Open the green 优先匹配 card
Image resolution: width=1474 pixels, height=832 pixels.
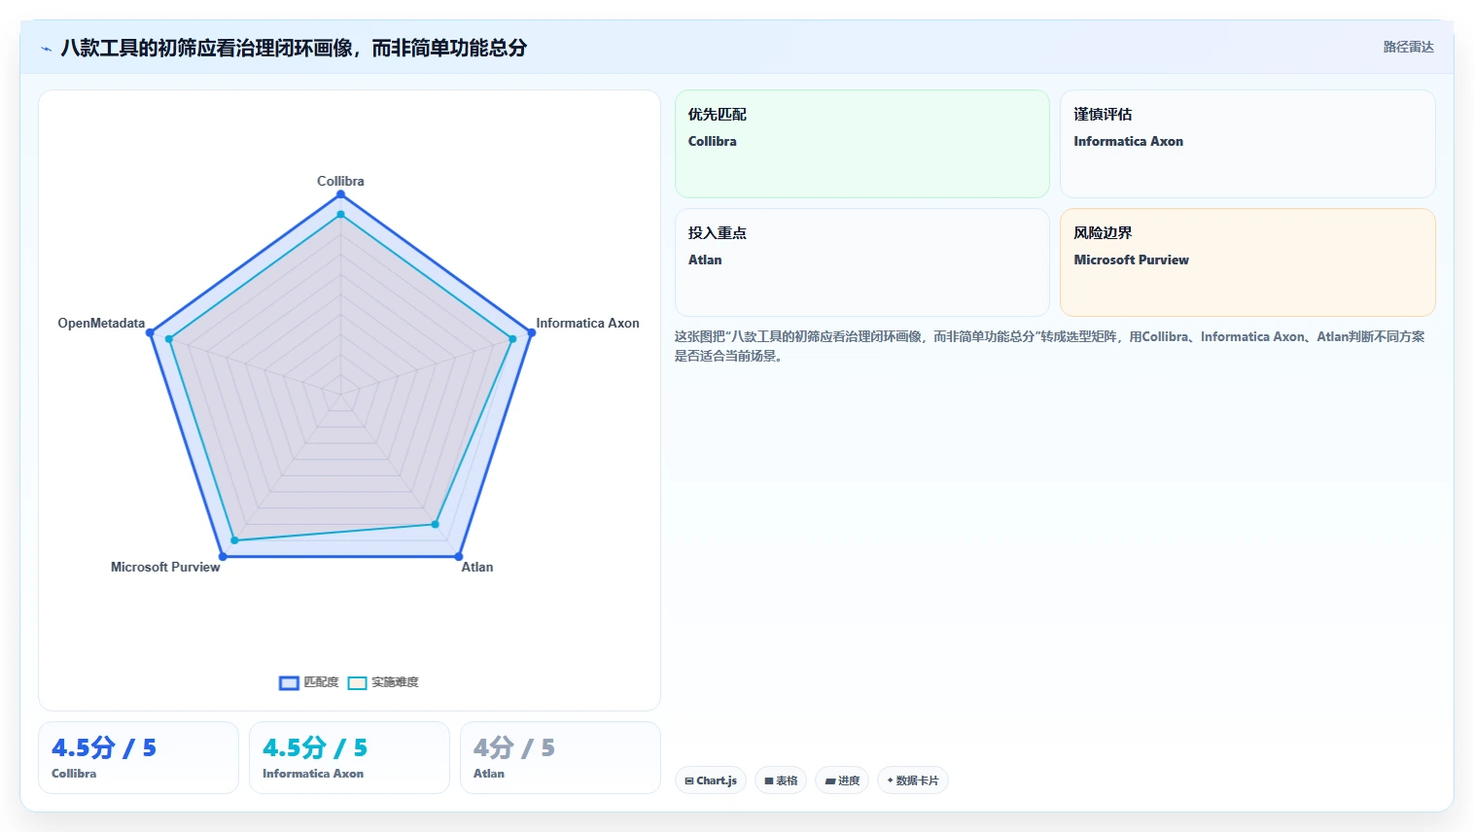[862, 144]
